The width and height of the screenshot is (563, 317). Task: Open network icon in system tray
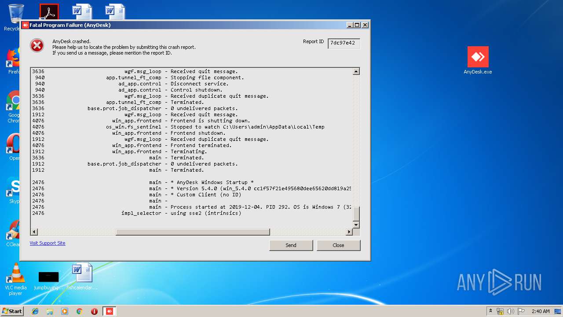(x=500, y=311)
